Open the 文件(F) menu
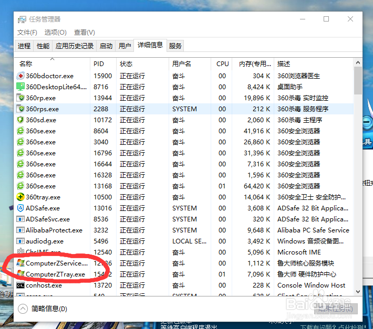The image size is (373, 329). [27, 33]
